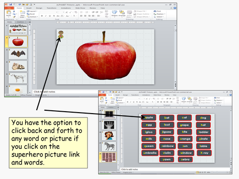
Task: Click the 'zebra' word button
Action: 185,159
